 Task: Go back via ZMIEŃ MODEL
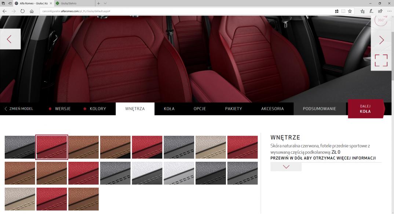(19, 109)
